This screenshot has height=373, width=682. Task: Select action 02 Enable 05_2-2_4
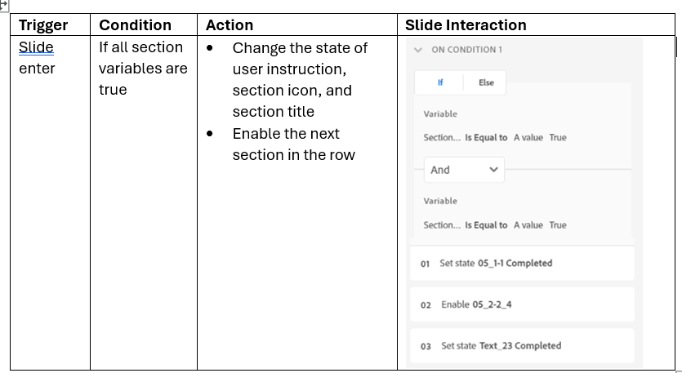521,304
